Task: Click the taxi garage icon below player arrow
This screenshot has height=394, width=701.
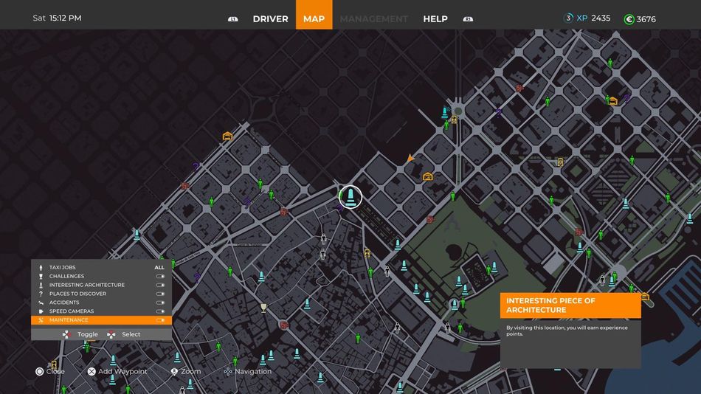Action: pos(428,176)
